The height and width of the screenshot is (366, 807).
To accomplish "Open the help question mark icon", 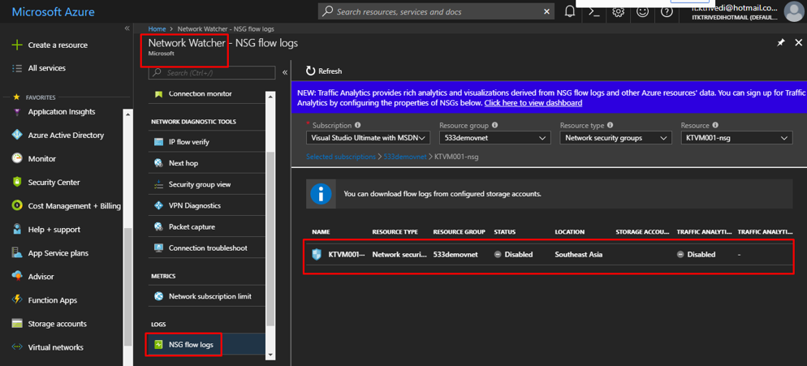I will pyautogui.click(x=667, y=12).
